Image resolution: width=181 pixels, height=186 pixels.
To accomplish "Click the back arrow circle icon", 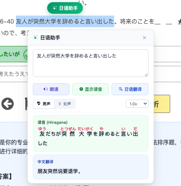I will (8, 104).
